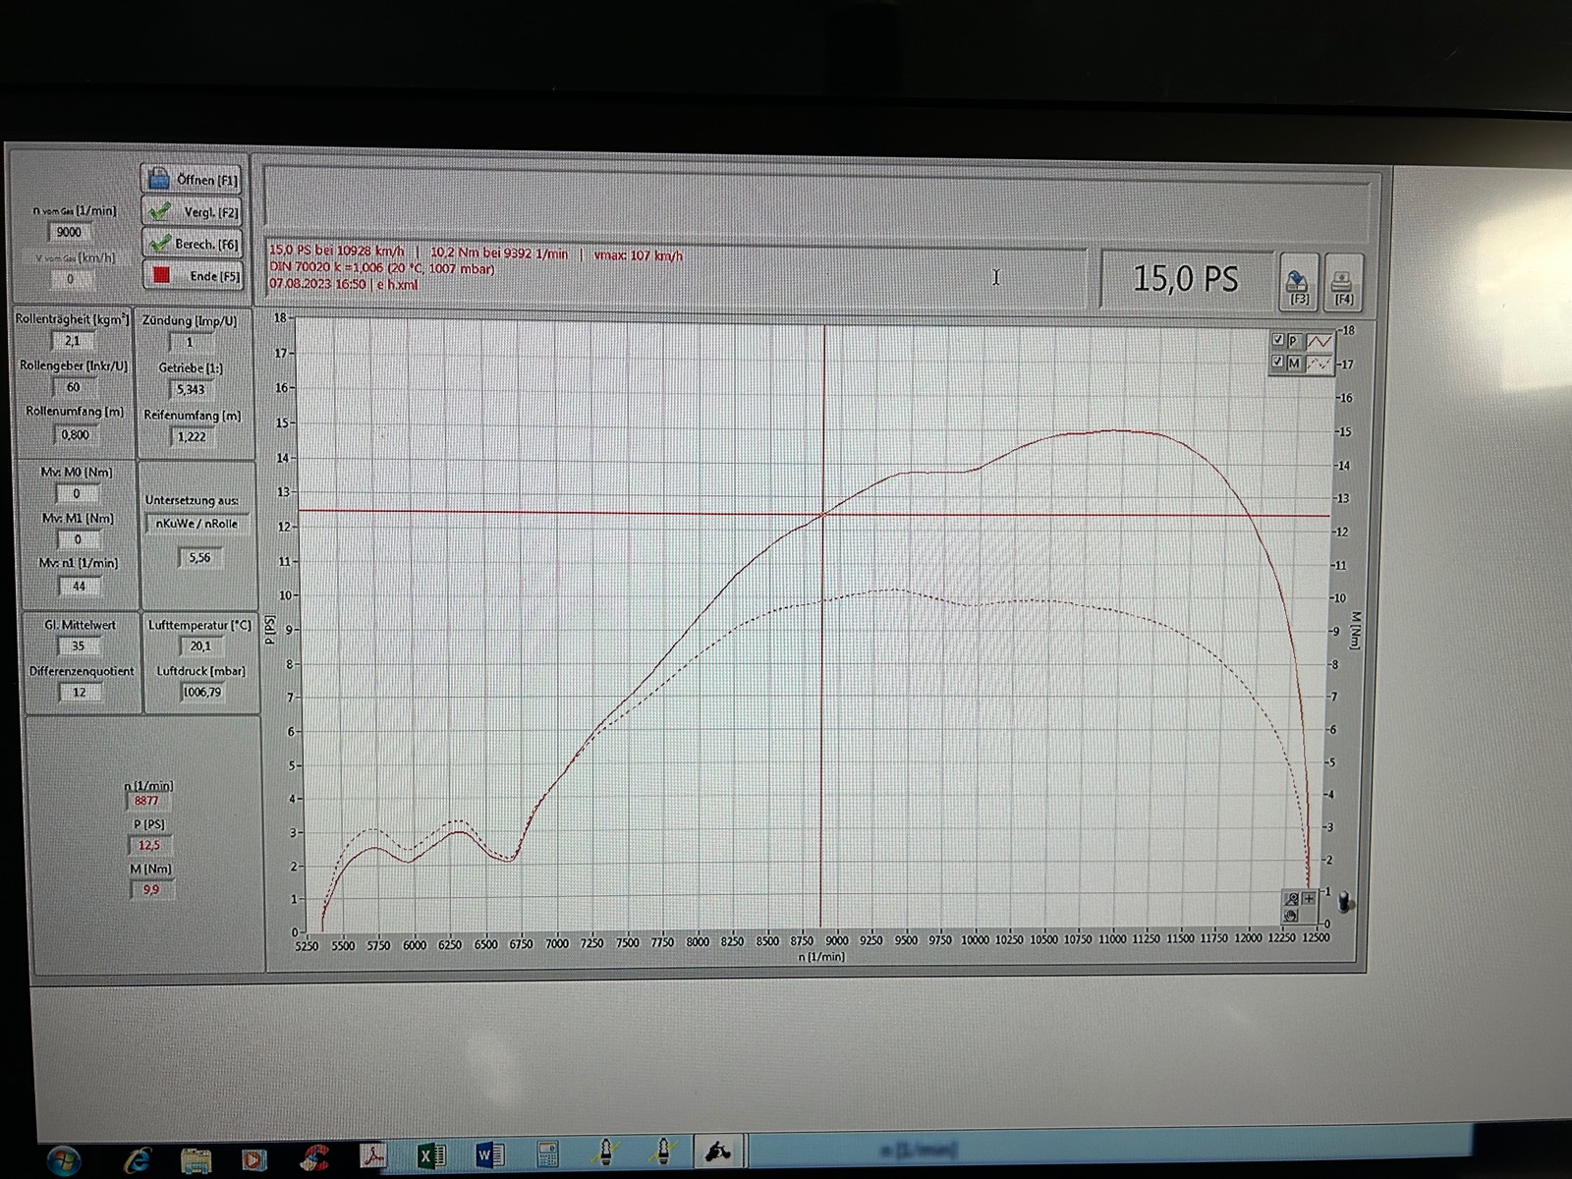Uncheck the M torque curve checkbox
Image resolution: width=1572 pixels, height=1179 pixels.
[1278, 363]
